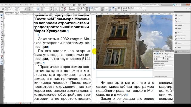Select the Pencil tool in toolbox
The image size is (191, 107).
click(x=1, y=31)
